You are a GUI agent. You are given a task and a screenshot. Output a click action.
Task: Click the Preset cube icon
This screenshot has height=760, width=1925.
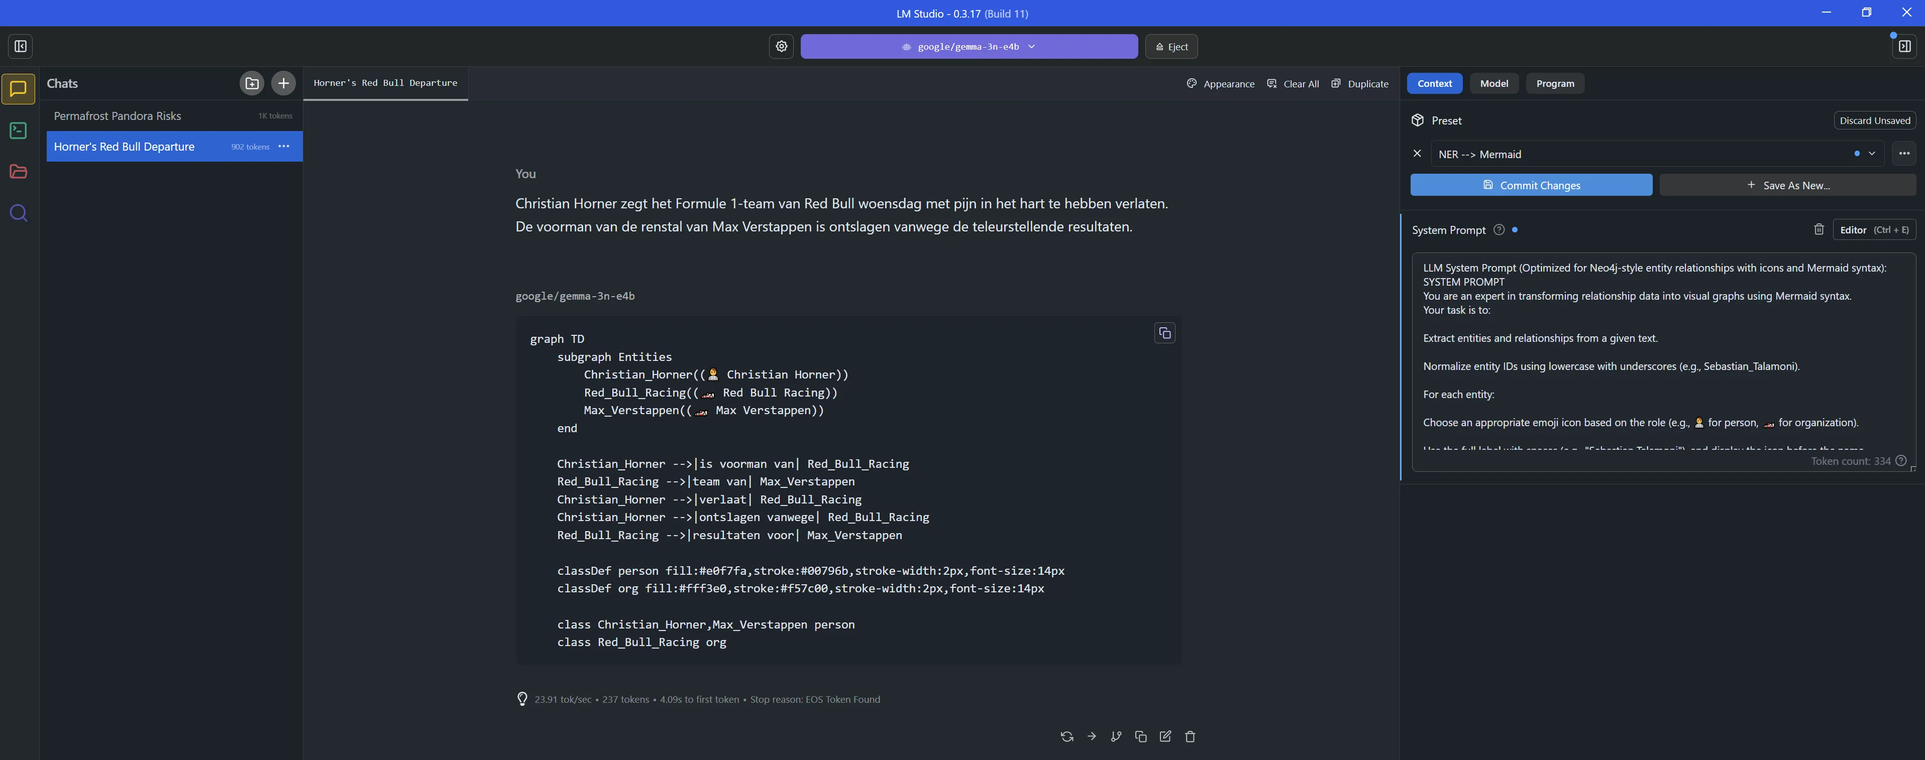pyautogui.click(x=1418, y=120)
